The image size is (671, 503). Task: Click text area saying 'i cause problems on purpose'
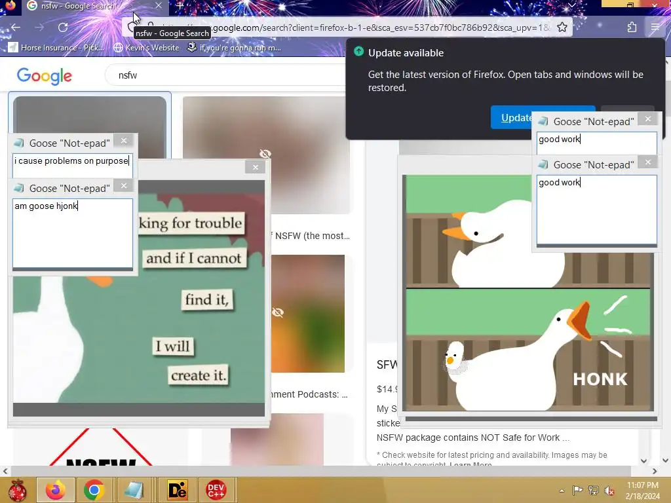tap(72, 165)
